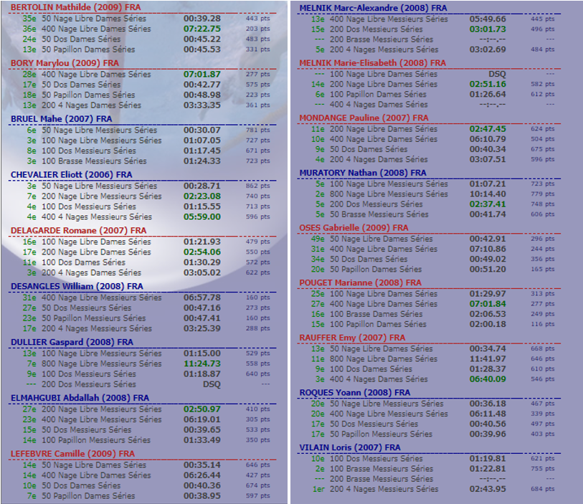This screenshot has height=504, width=583.
Task: Select swimmer BRUEL Mahe (2007) FRA
Action: [61, 118]
